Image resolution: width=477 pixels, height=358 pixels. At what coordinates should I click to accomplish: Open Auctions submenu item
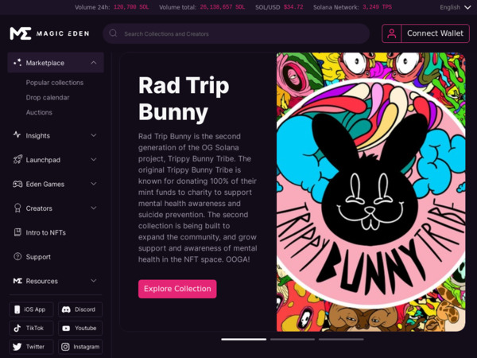coord(39,112)
